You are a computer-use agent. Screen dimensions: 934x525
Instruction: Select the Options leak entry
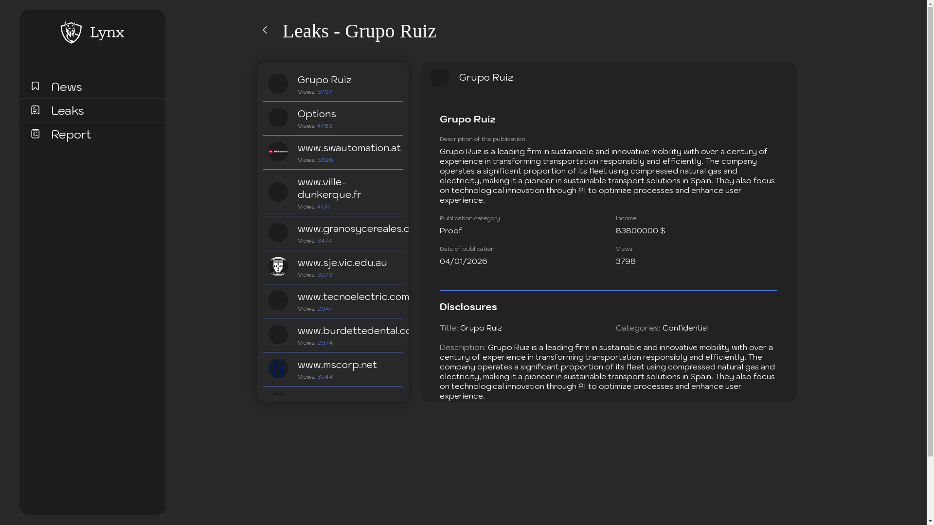317,114
